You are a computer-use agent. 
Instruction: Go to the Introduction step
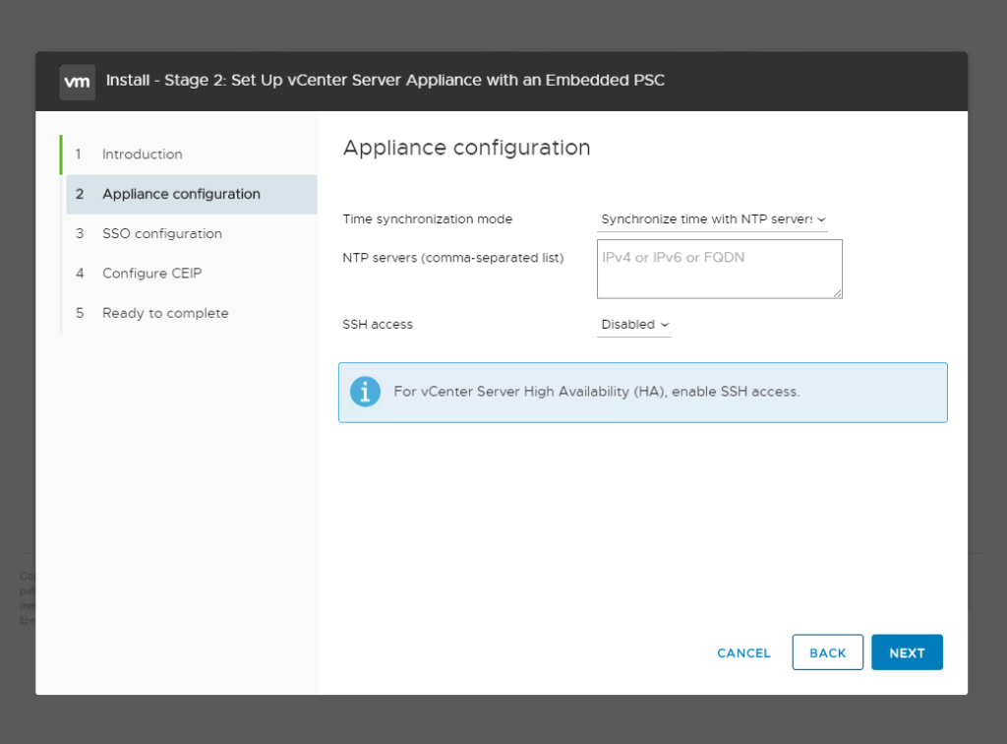point(142,155)
